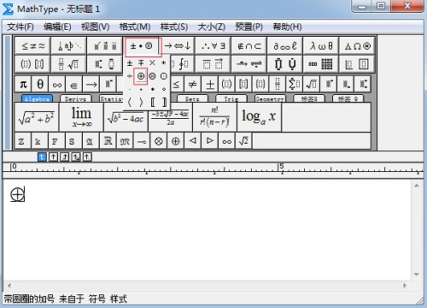This screenshot has width=427, height=308.
Task: Open the arrow symbols palette
Action: 178,45
